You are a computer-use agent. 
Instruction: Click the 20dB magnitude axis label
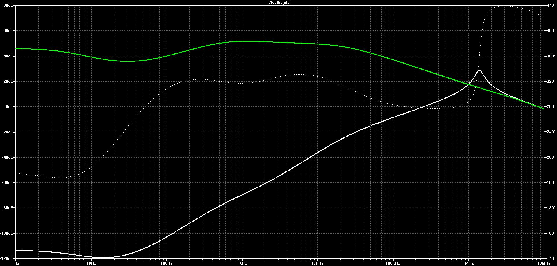[9, 82]
